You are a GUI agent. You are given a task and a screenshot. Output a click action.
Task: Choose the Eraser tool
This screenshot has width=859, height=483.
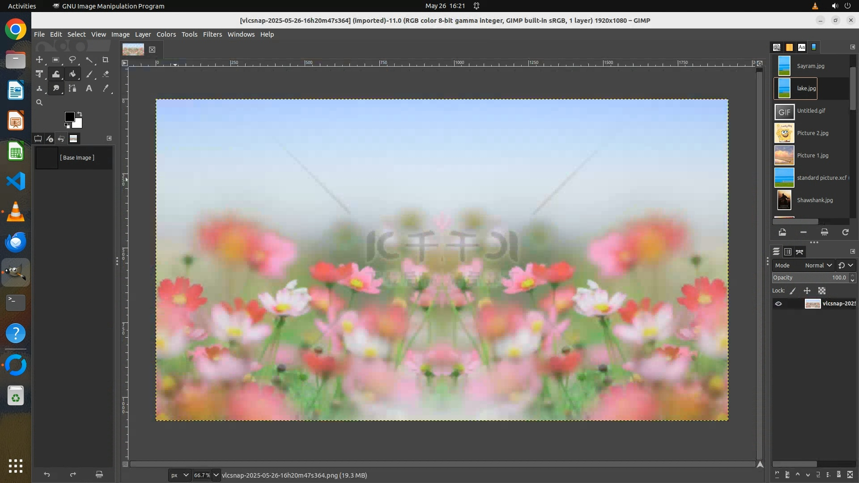(x=106, y=74)
